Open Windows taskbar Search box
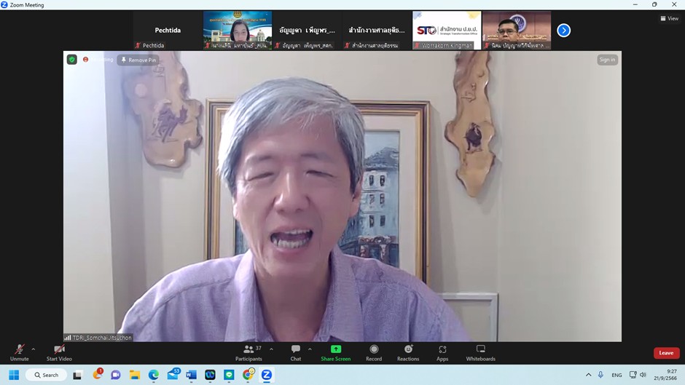 point(46,375)
